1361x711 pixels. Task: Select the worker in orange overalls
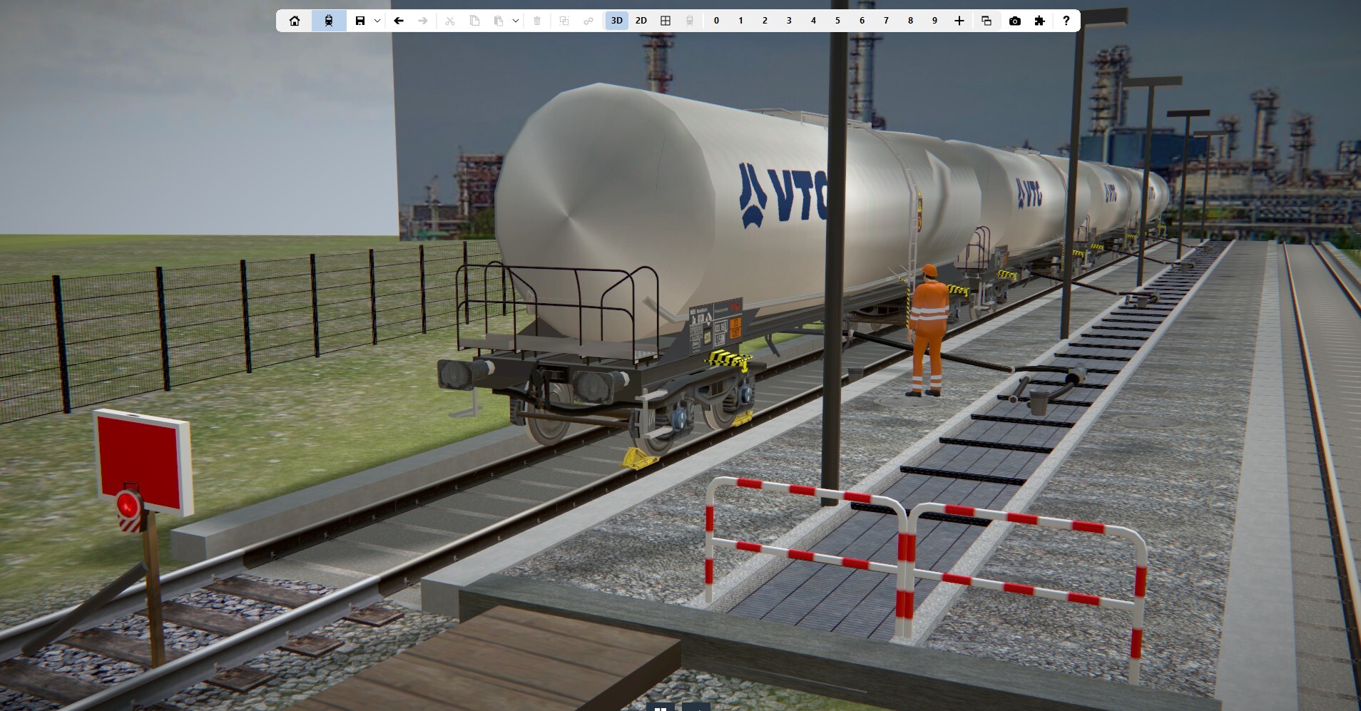(x=928, y=330)
